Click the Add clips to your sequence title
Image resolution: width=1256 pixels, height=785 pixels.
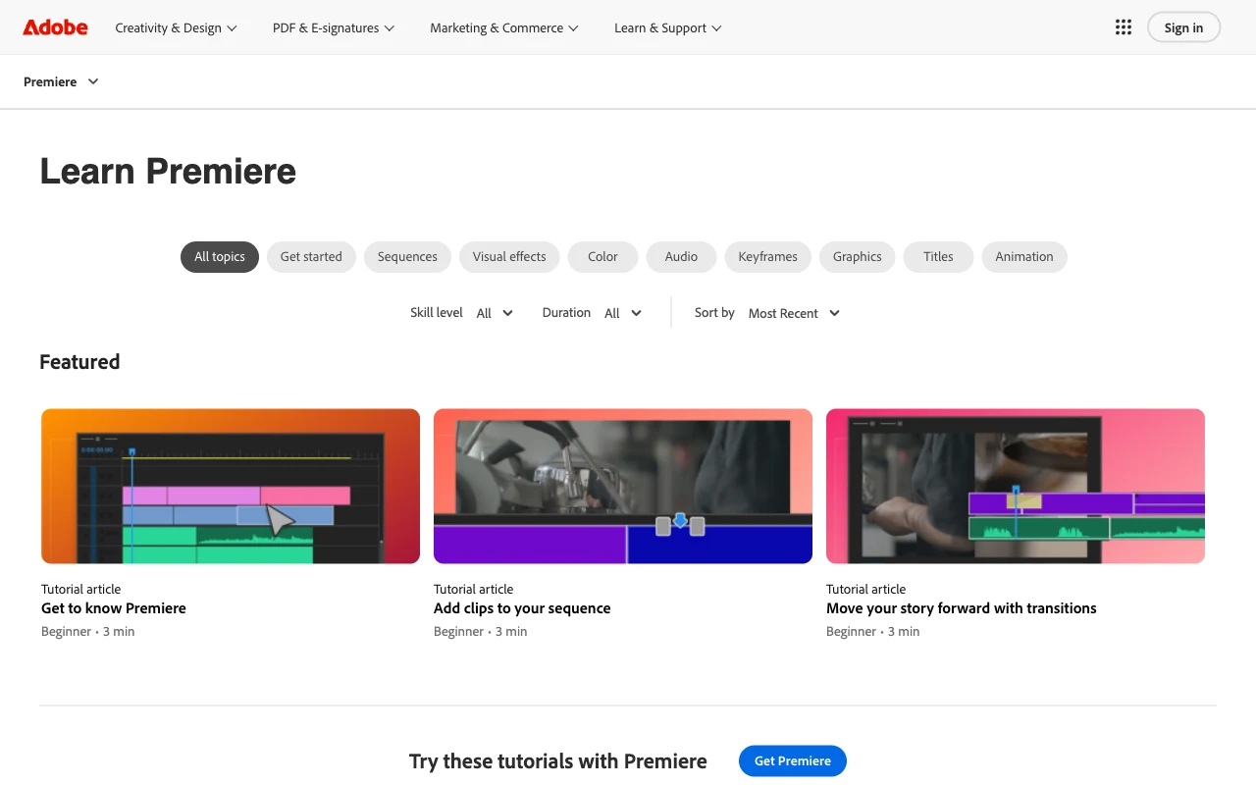(x=522, y=608)
